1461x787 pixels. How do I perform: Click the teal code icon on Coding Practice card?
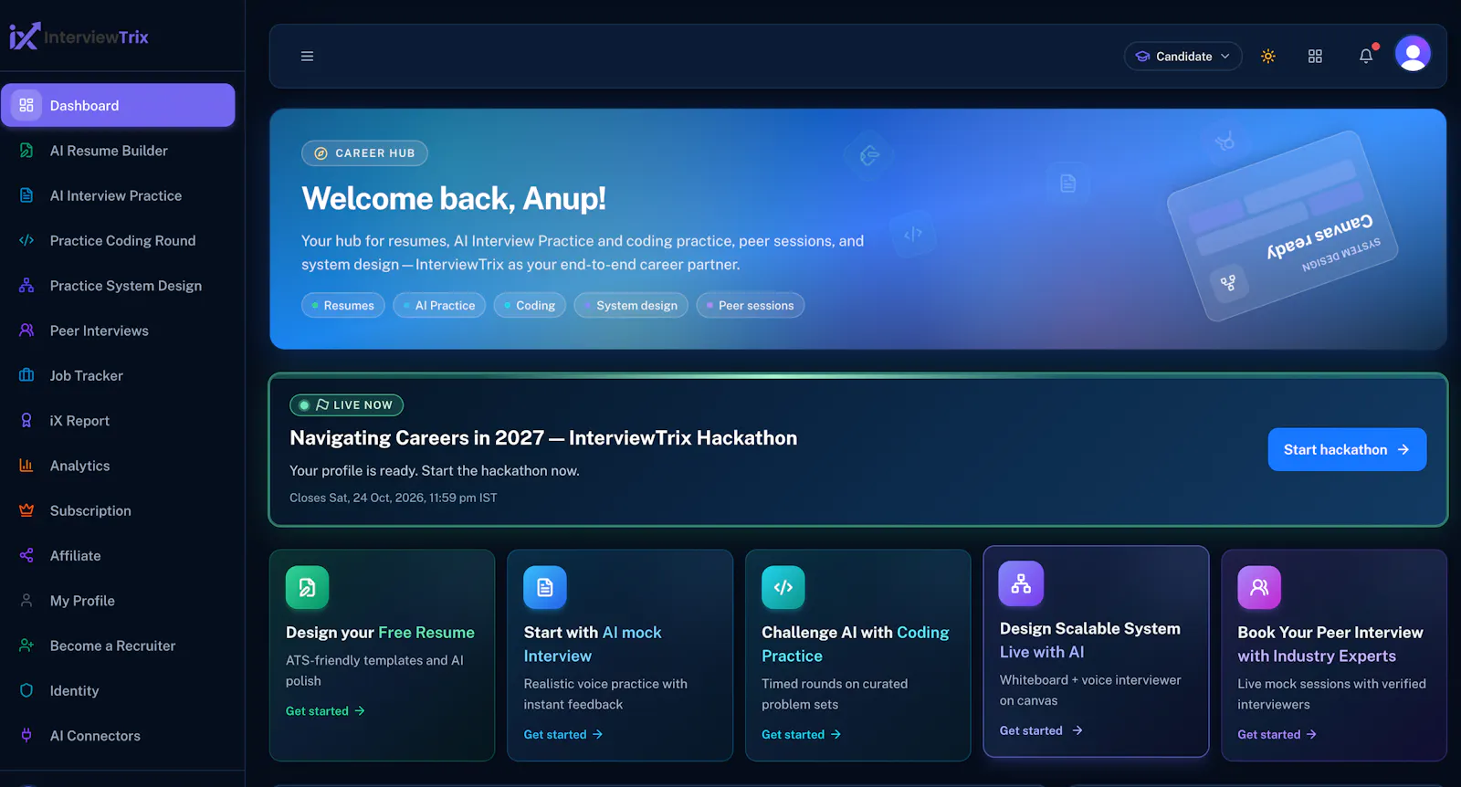[x=783, y=588]
